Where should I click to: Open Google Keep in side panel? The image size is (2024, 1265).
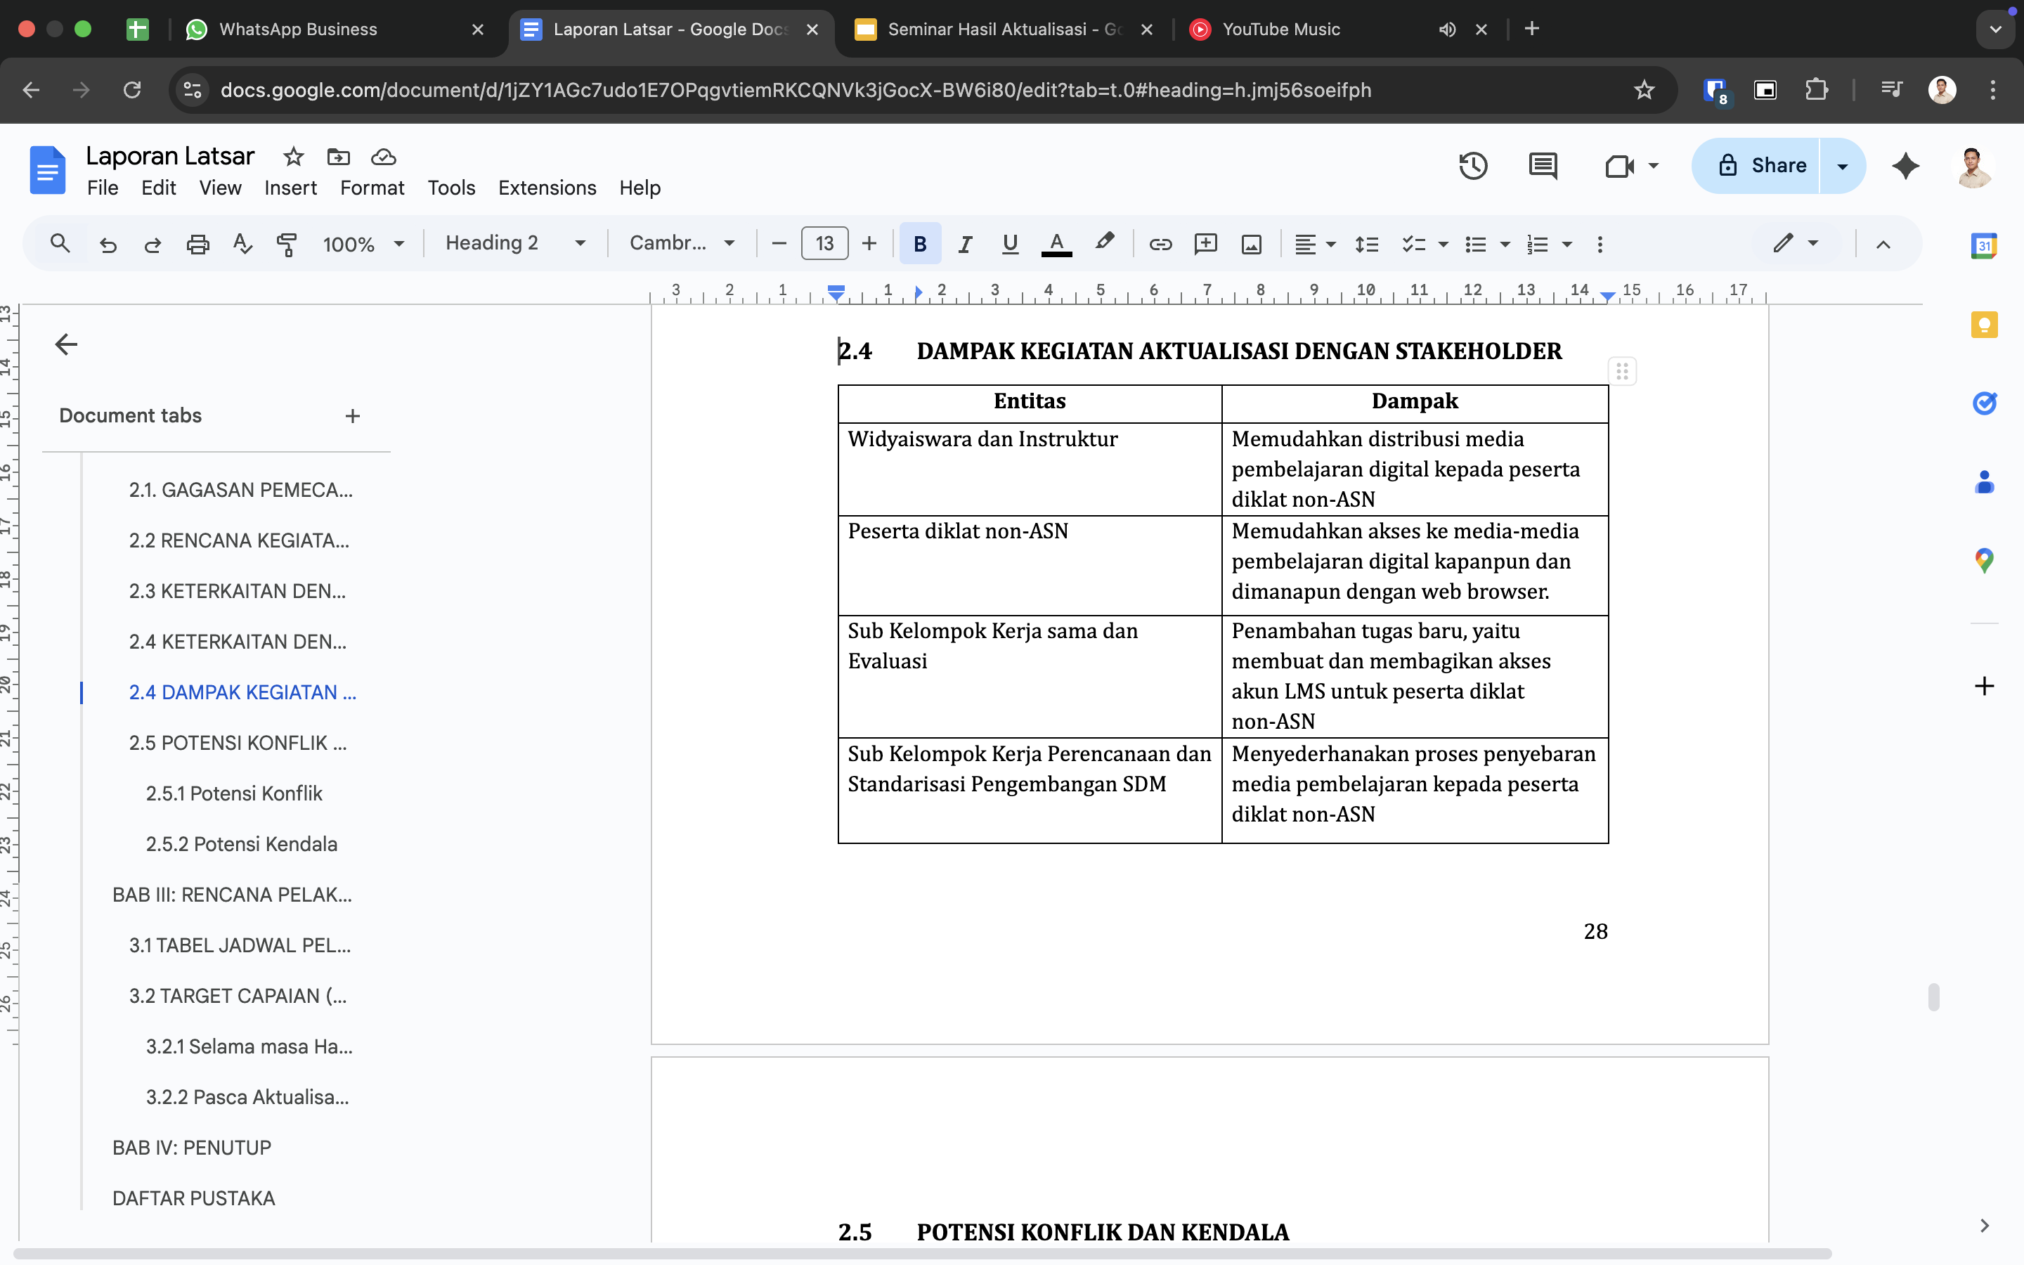tap(1984, 325)
